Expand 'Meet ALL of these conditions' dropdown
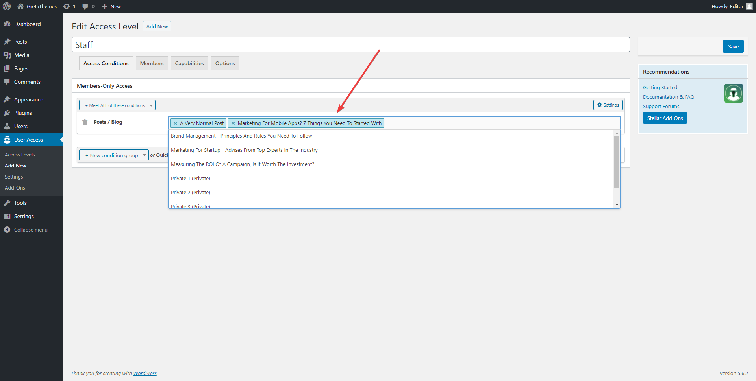This screenshot has height=381, width=756. (117, 105)
